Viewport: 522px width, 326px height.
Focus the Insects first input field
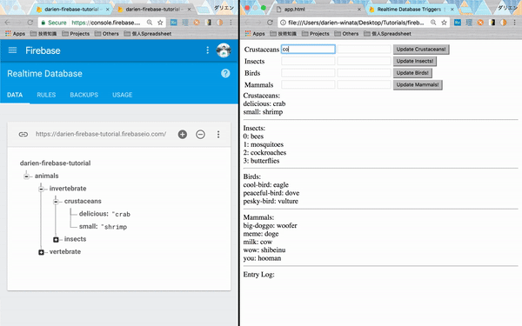pos(308,61)
